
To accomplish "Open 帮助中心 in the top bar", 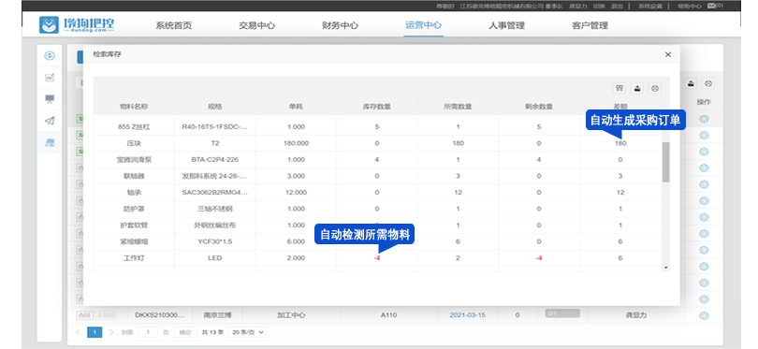I will click(x=690, y=6).
